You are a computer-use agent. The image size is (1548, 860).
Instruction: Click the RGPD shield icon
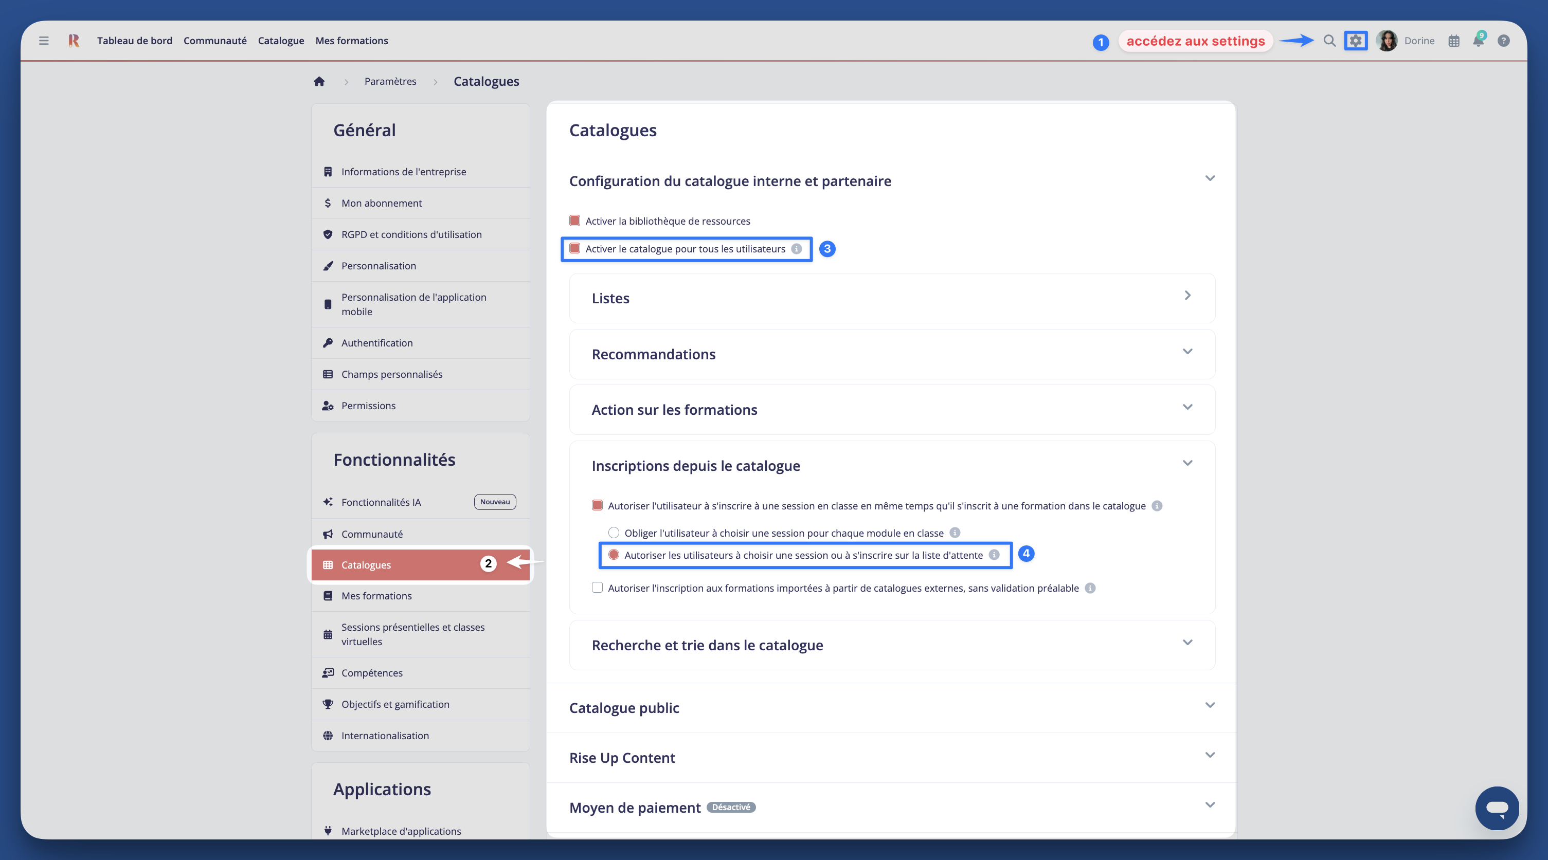pos(328,234)
